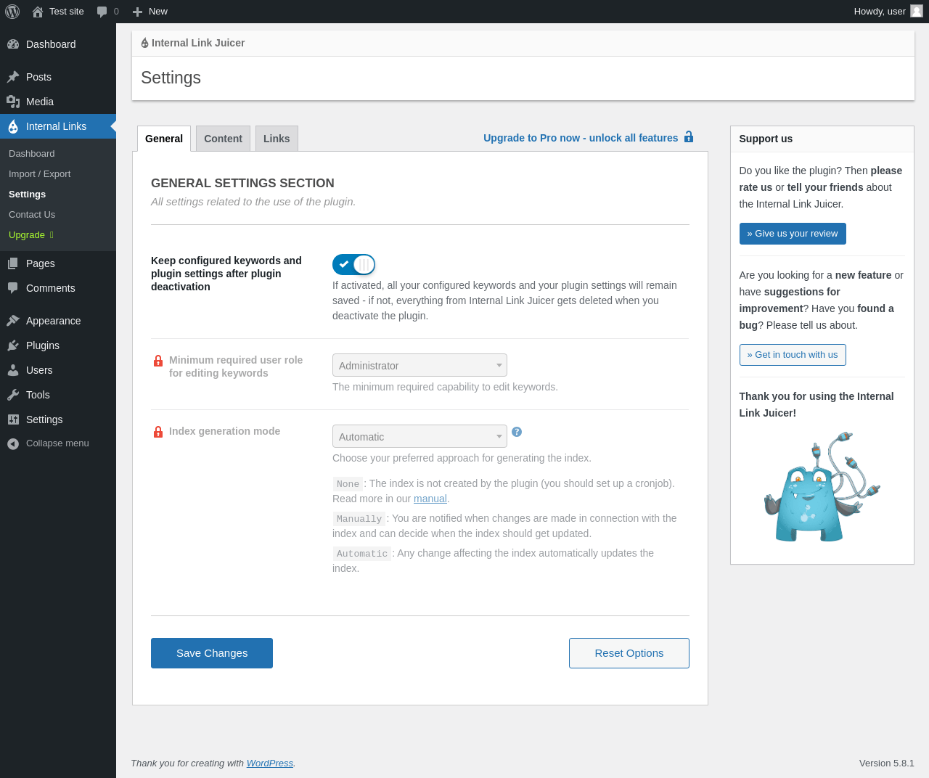This screenshot has width=929, height=778.
Task: Open the Automatic index mode dropdown
Action: pyautogui.click(x=420, y=436)
